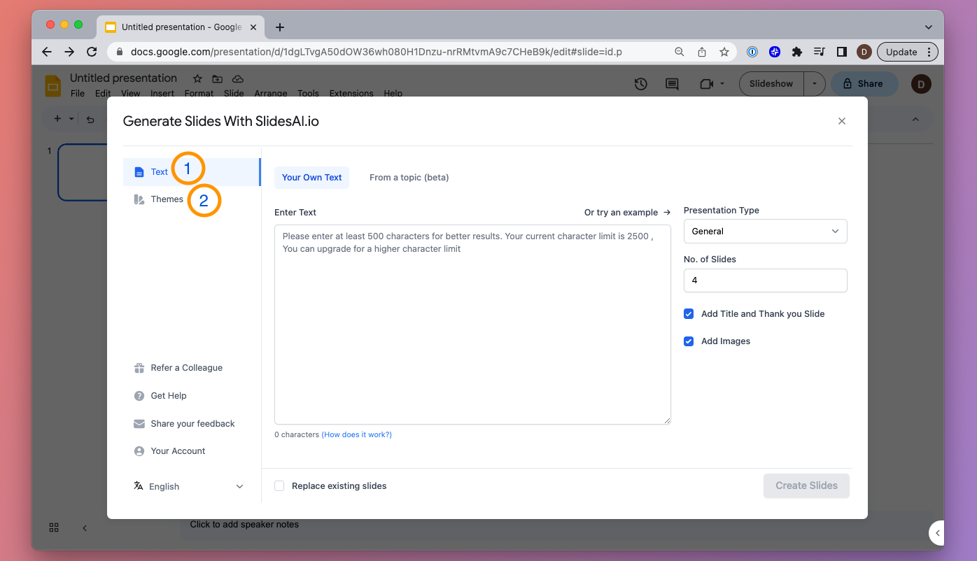
Task: Open the media control playlist icon
Action: tap(819, 52)
